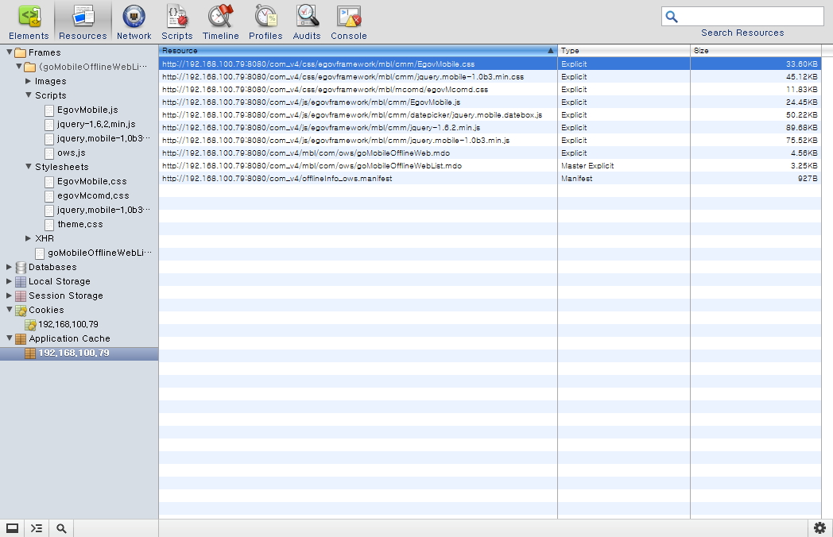Open the Console panel
The width and height of the screenshot is (833, 537).
pyautogui.click(x=349, y=21)
